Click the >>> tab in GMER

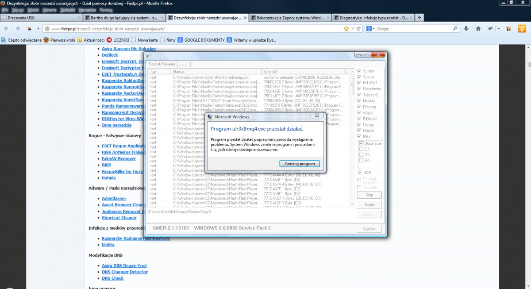point(183,64)
